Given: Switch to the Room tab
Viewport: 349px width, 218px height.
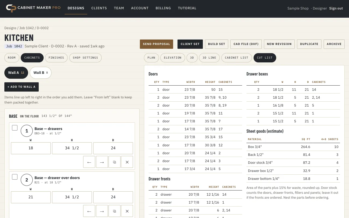Looking at the screenshot, I should pyautogui.click(x=12, y=58).
